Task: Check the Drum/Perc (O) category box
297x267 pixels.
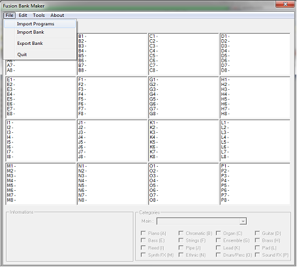Action: pos(218,255)
